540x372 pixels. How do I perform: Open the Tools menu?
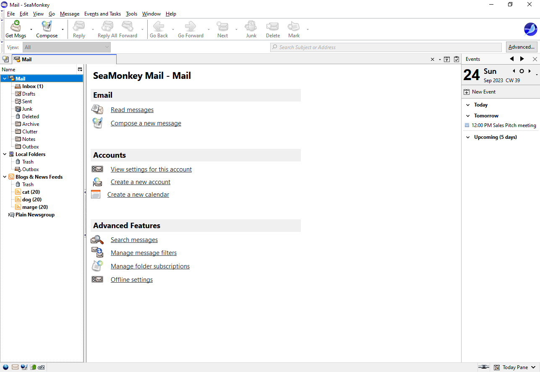point(131,14)
